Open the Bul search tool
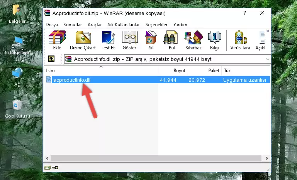297x180 pixels. (x=172, y=40)
